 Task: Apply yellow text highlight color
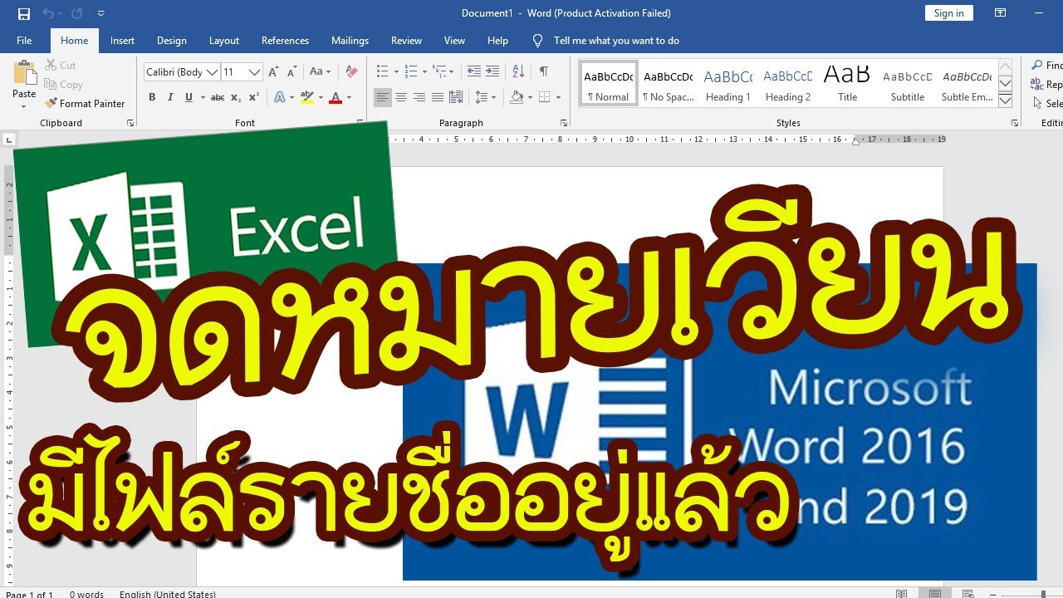point(307,98)
